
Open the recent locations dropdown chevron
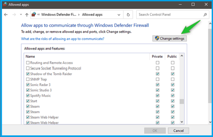[21, 14]
